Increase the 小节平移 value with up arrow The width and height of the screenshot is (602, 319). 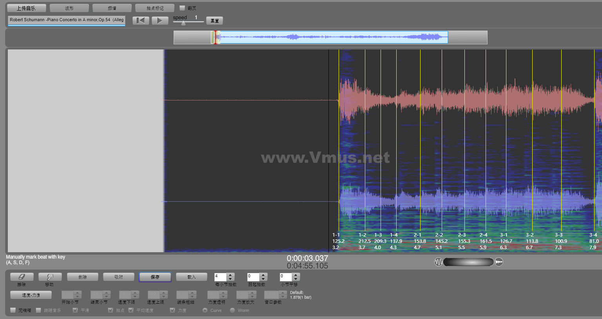click(296, 275)
